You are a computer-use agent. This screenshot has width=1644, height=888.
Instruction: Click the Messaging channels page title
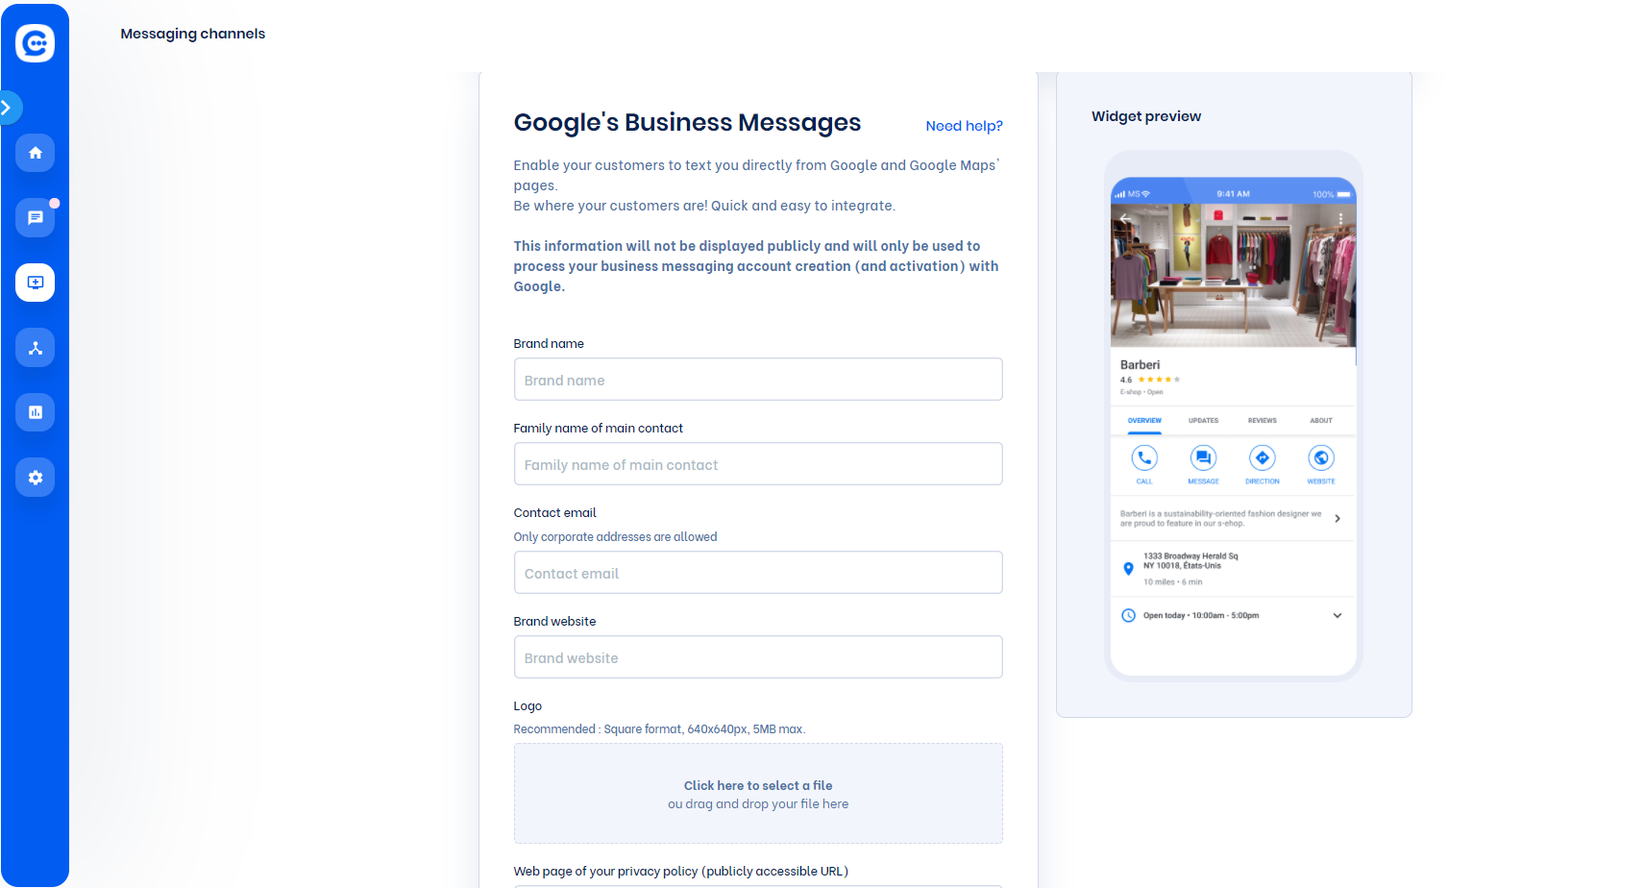tap(193, 34)
